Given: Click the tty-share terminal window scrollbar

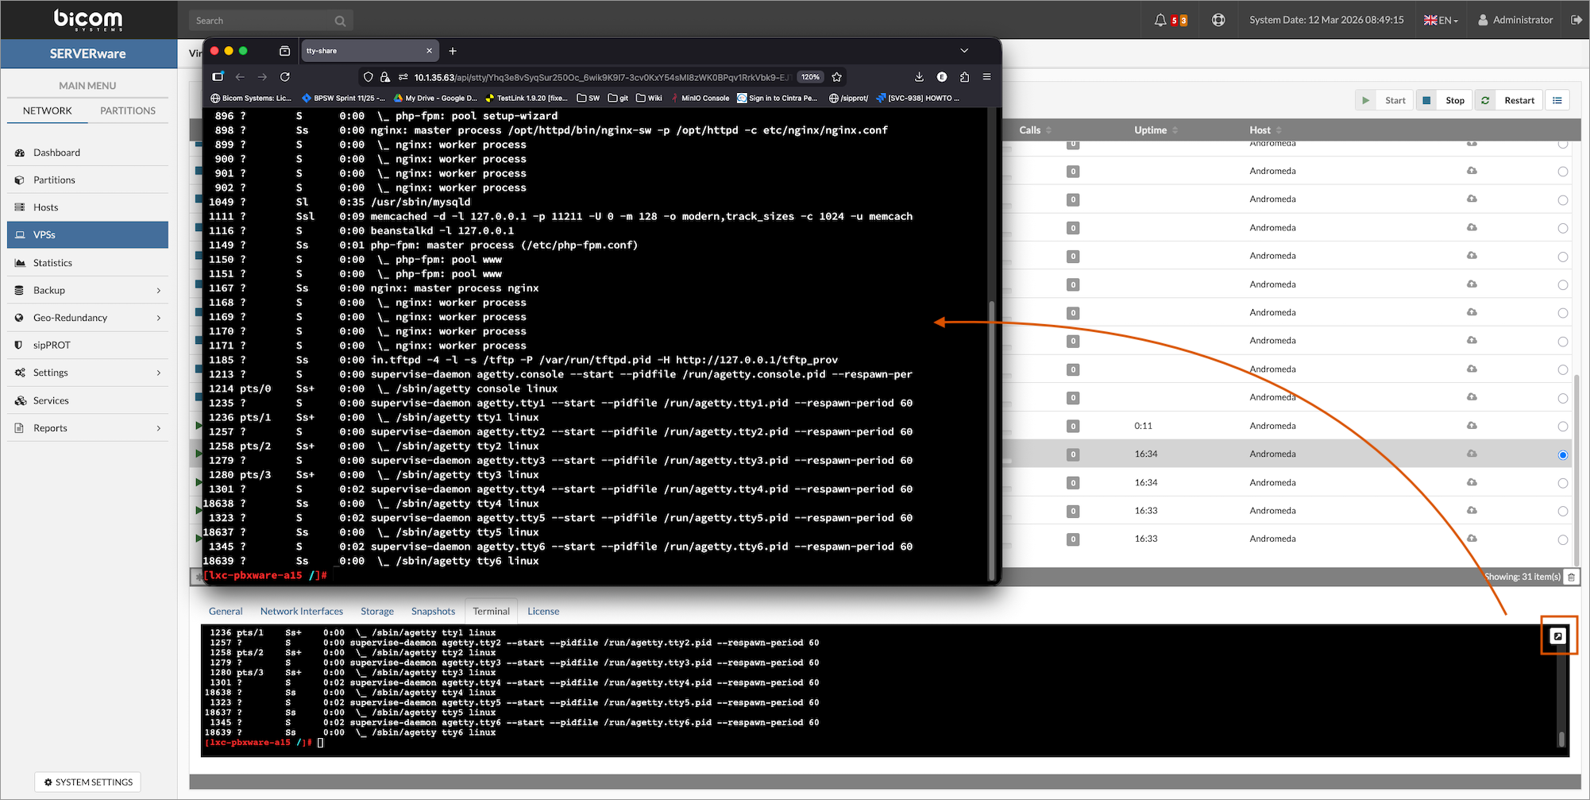Looking at the screenshot, I should pos(991,440).
